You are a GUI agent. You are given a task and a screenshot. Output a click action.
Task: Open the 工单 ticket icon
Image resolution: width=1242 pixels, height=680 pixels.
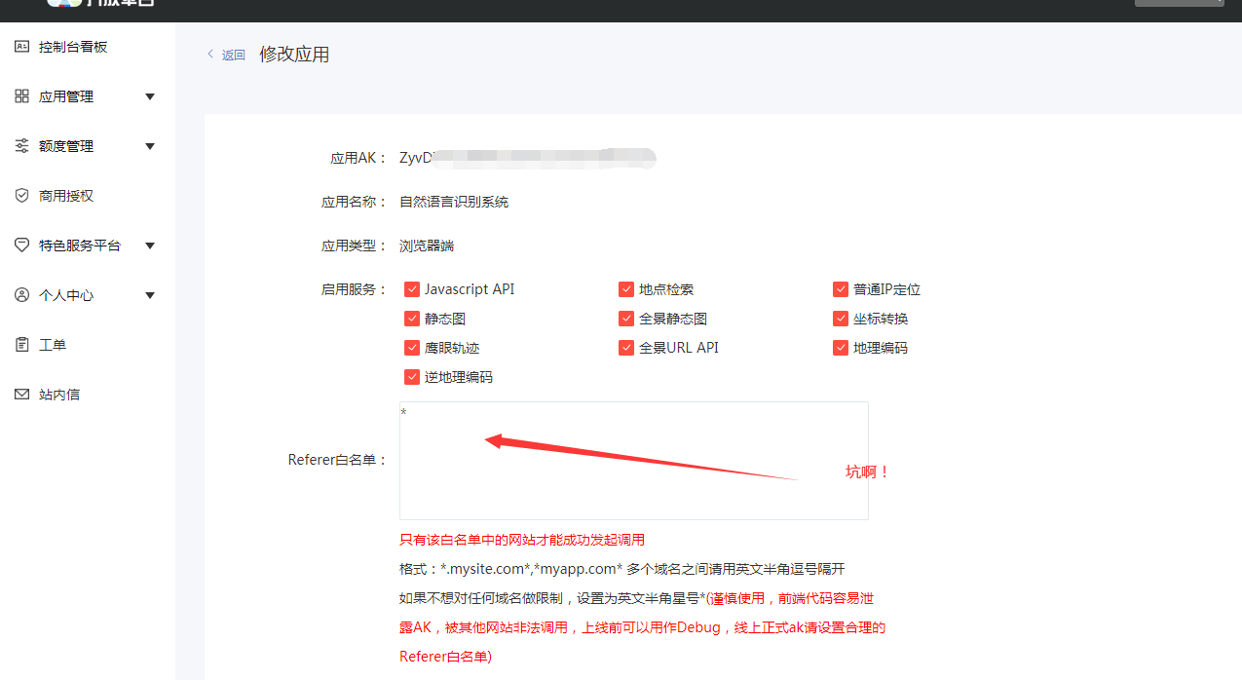coord(21,344)
